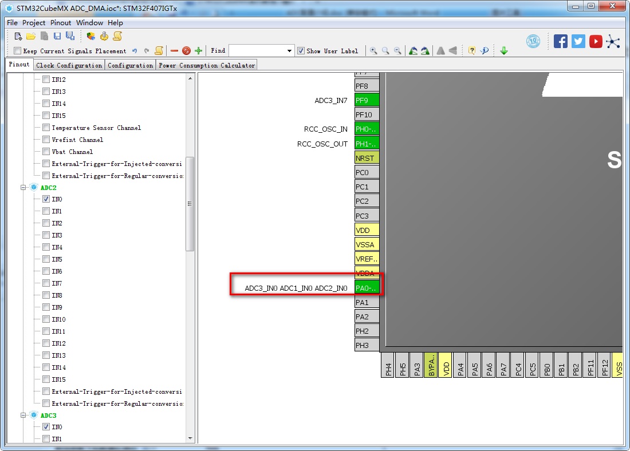Click the red minus collapse icon

174,50
